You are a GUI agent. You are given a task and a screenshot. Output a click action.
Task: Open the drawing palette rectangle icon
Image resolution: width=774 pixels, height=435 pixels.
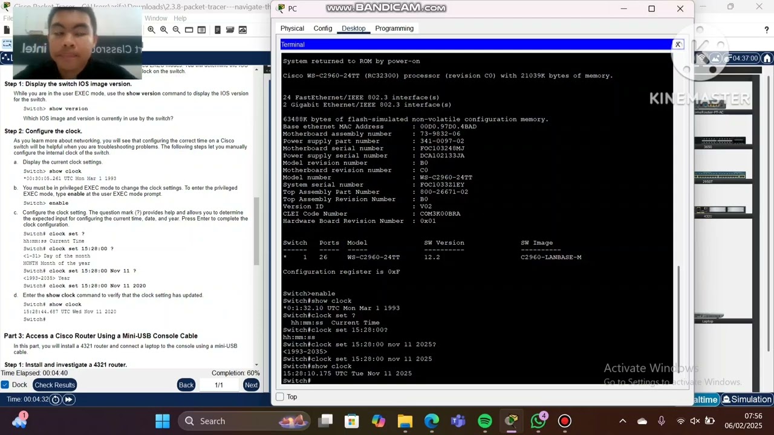(189, 30)
